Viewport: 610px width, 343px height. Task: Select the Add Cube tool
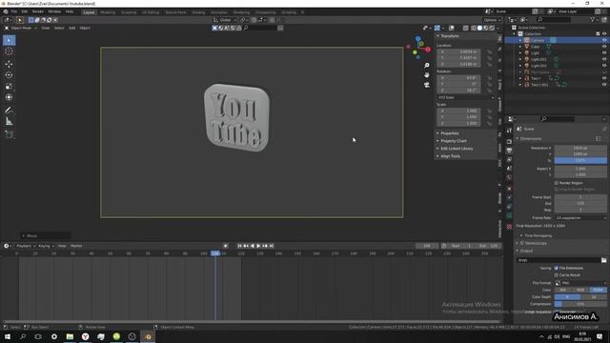(x=9, y=134)
